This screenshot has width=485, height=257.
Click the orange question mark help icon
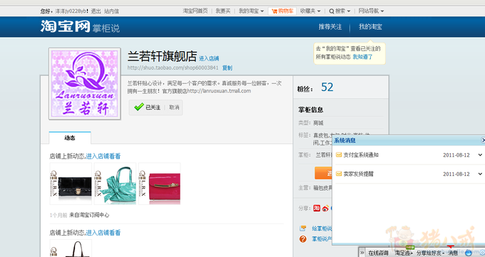tap(303, 238)
